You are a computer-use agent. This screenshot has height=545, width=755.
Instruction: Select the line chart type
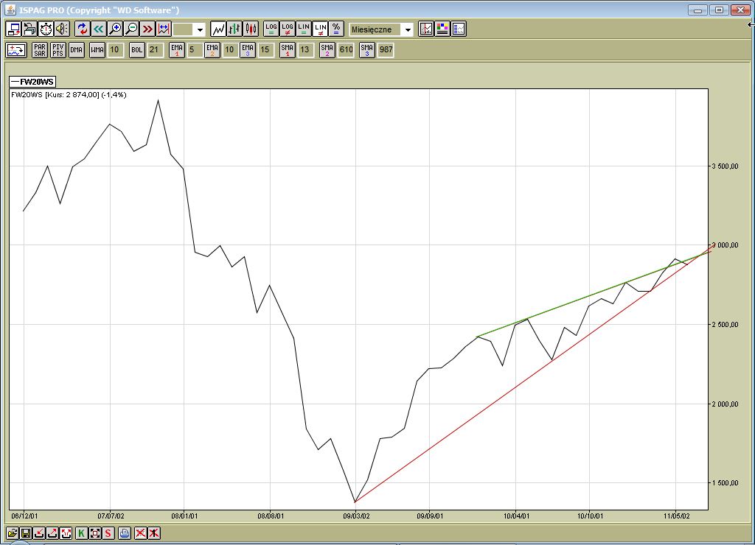218,29
